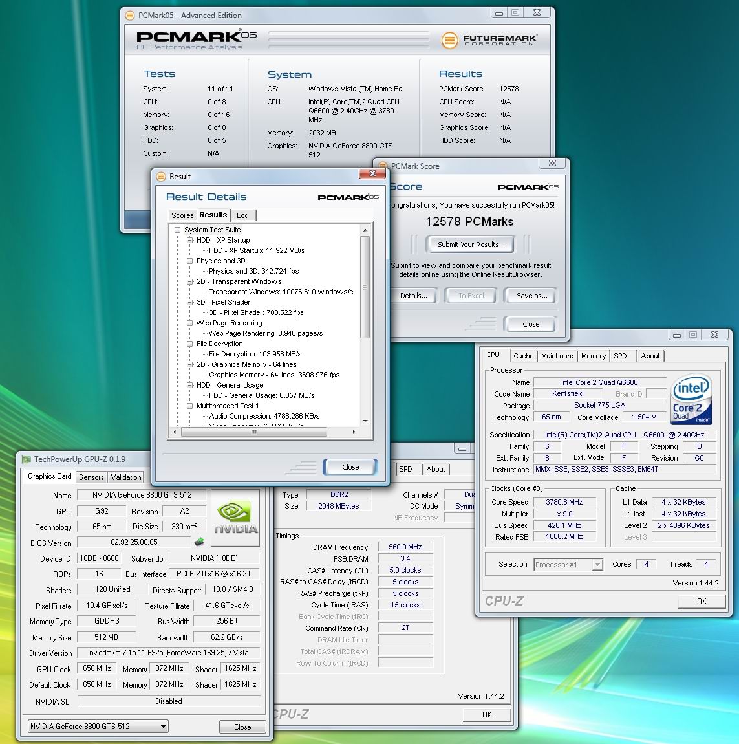Open the About tab in rear CPU-Z window
The height and width of the screenshot is (744, 739).
pyautogui.click(x=435, y=469)
